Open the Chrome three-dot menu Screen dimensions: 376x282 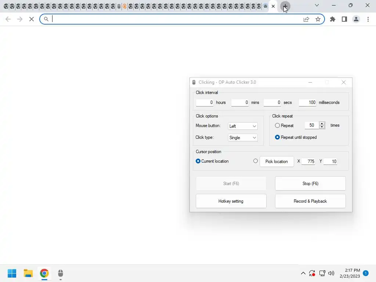368,19
